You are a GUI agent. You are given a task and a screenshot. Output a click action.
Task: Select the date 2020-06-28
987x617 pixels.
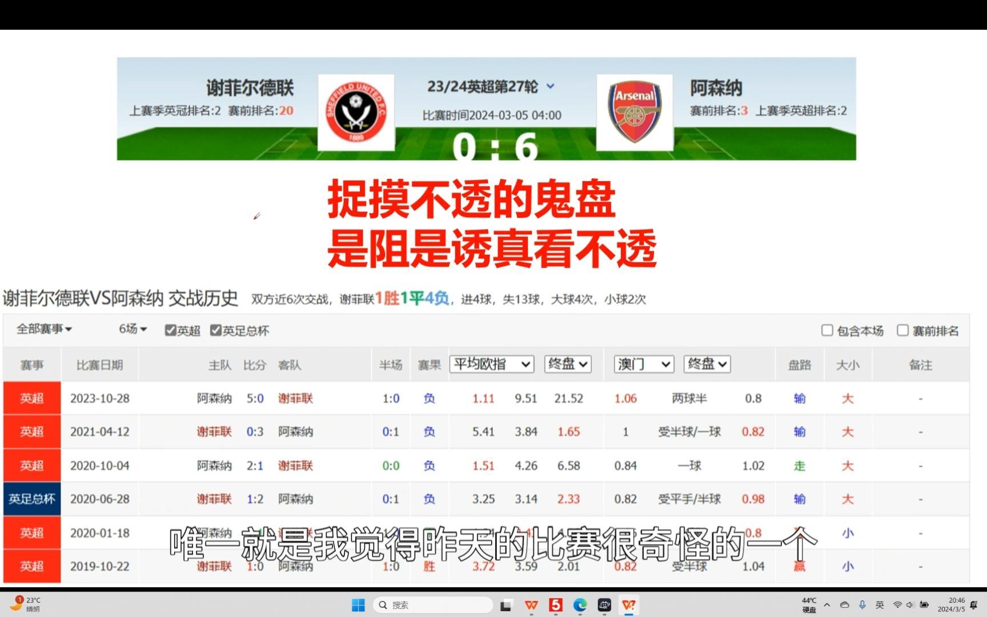(x=100, y=499)
